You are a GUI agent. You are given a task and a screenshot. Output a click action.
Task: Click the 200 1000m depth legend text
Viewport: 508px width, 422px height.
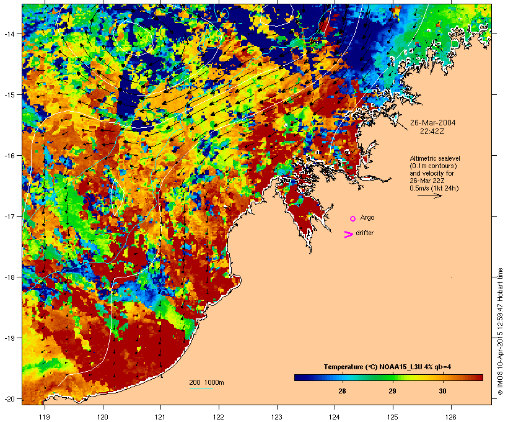point(206,382)
